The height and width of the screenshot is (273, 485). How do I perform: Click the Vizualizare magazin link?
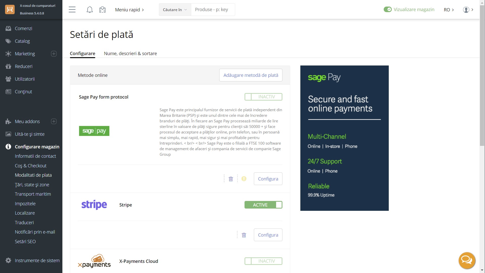pyautogui.click(x=414, y=10)
